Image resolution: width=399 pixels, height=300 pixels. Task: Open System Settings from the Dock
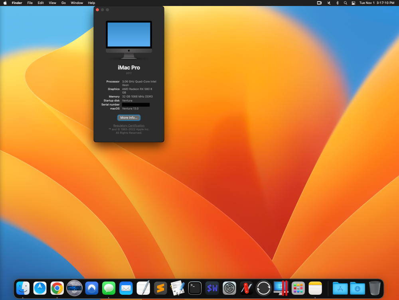[229, 288]
